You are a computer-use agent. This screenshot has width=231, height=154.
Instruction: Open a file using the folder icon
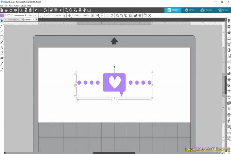pyautogui.click(x=6, y=10)
